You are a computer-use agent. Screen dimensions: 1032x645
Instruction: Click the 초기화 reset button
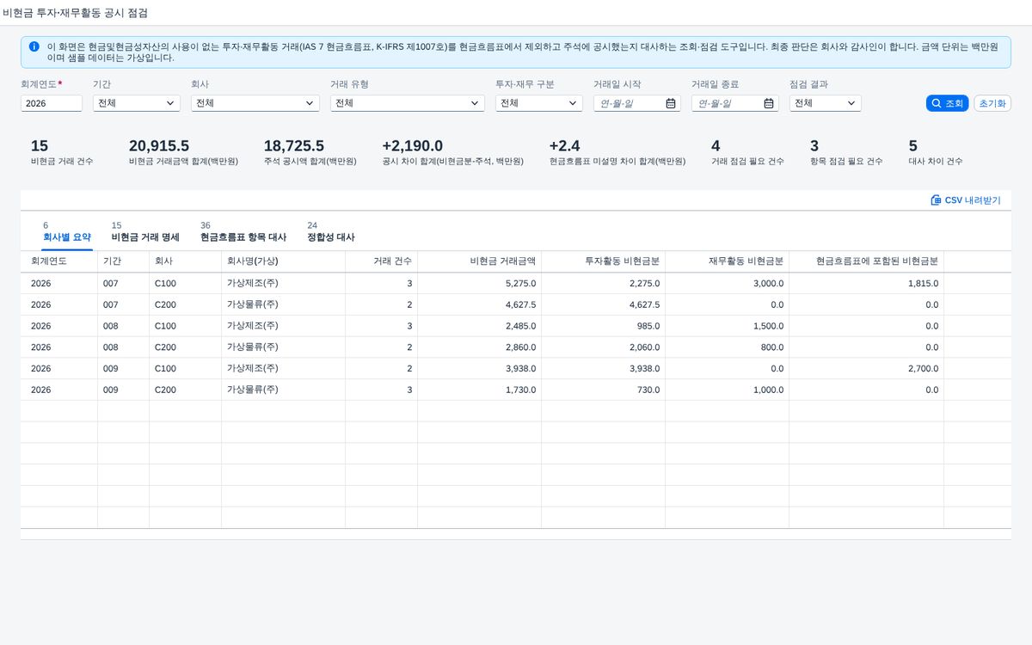tap(992, 103)
